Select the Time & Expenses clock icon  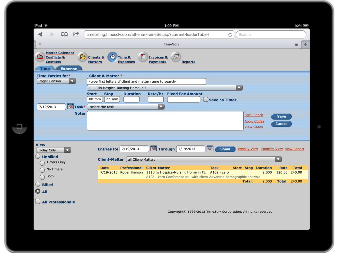click(x=112, y=57)
